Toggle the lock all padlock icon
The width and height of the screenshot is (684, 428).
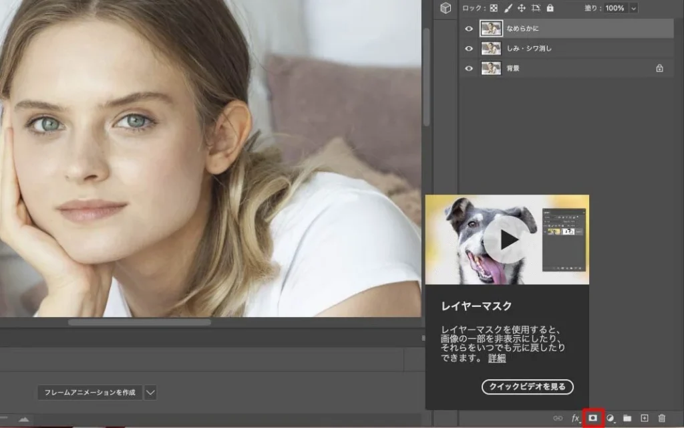(x=550, y=8)
